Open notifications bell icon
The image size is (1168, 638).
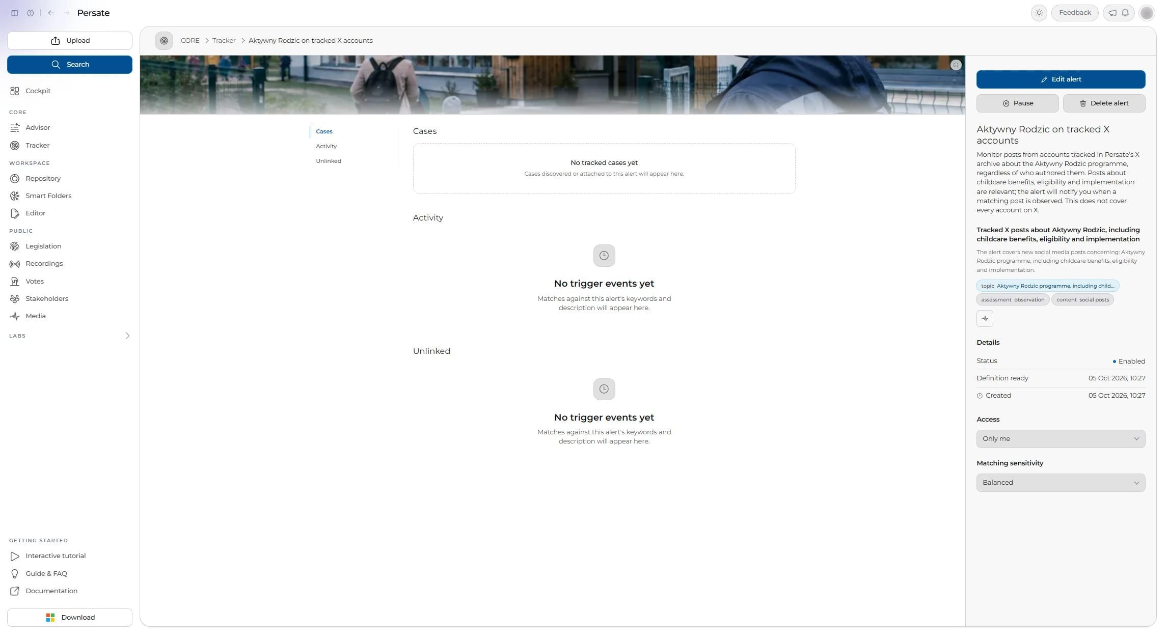click(1125, 13)
